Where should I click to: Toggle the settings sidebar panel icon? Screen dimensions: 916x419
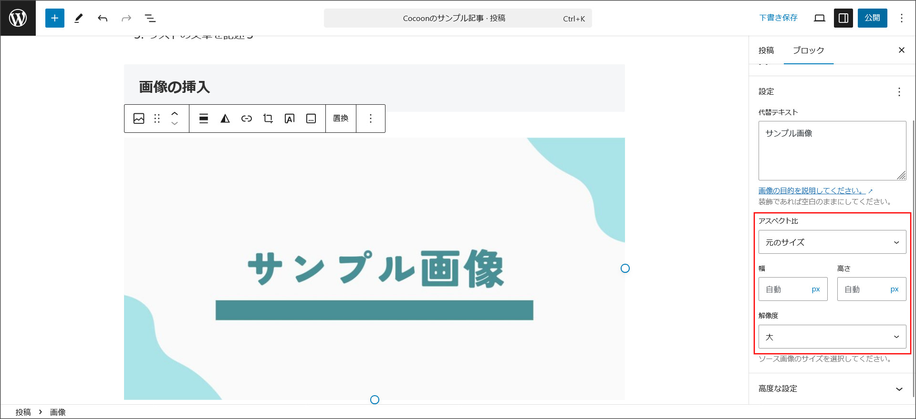843,18
